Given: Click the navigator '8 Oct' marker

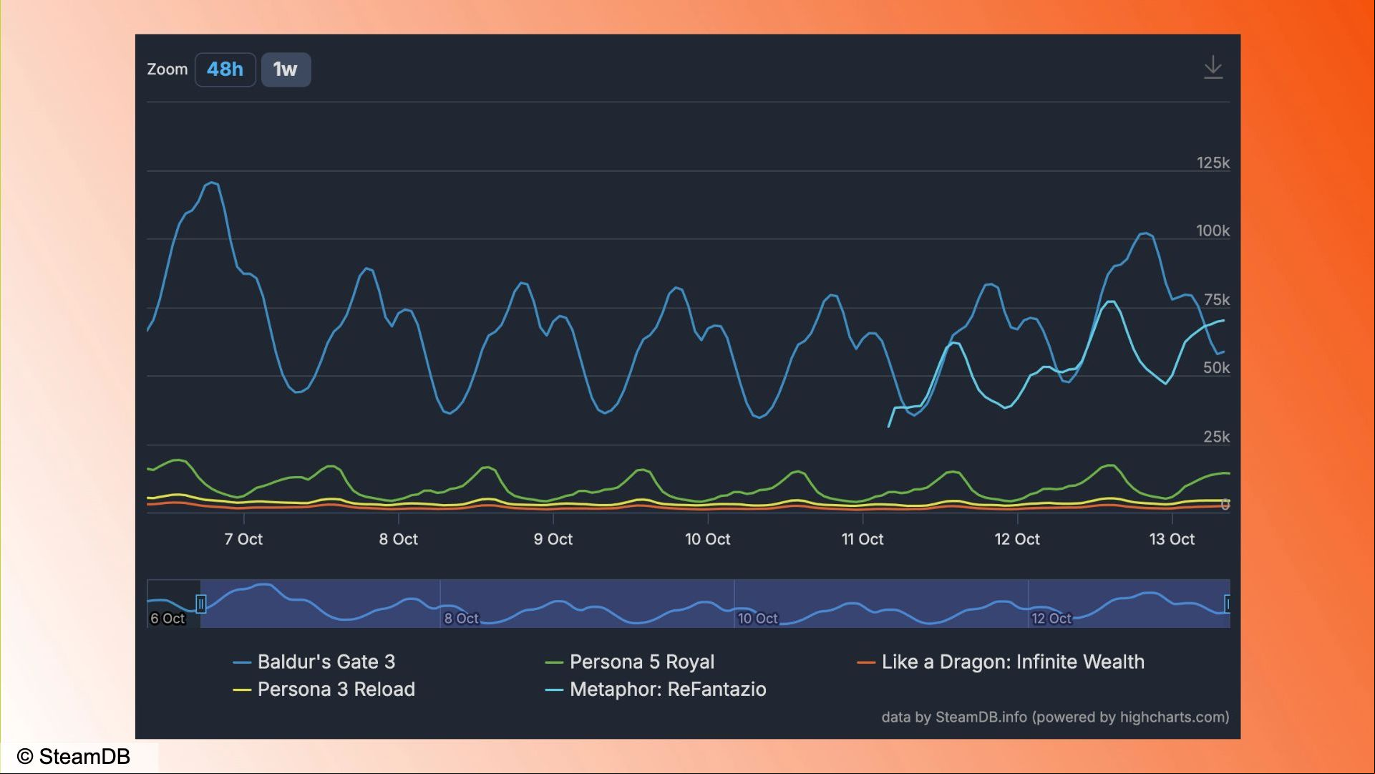Looking at the screenshot, I should point(461,618).
